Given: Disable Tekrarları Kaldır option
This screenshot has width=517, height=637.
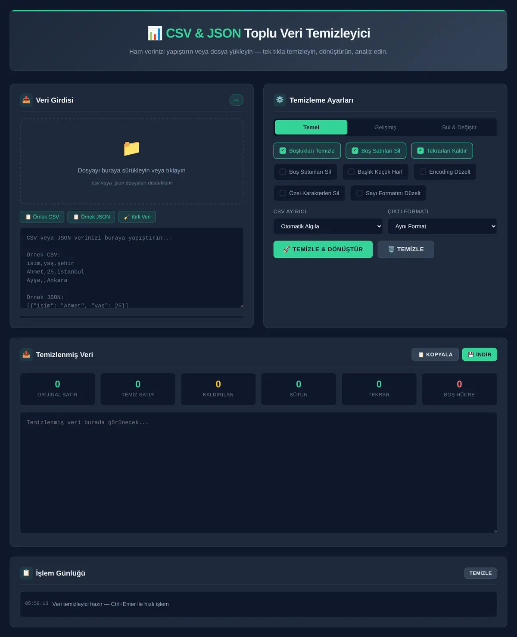Looking at the screenshot, I should coord(442,151).
